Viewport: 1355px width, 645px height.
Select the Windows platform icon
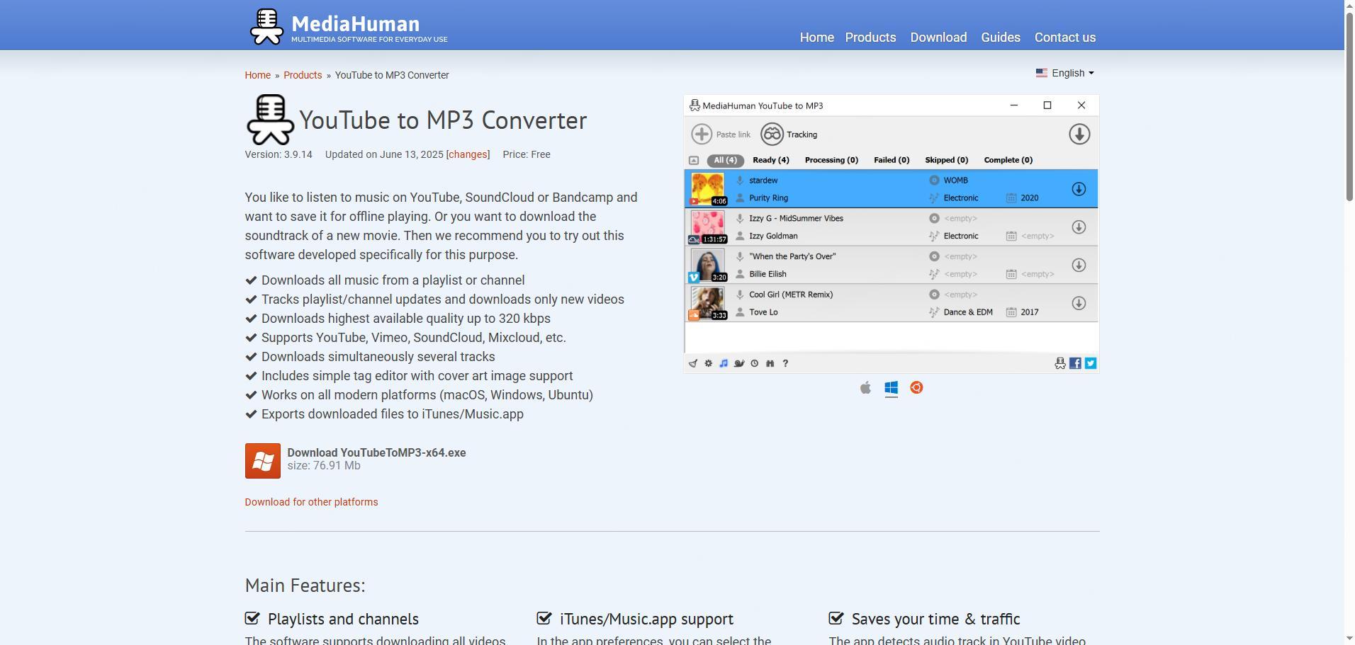pos(891,388)
